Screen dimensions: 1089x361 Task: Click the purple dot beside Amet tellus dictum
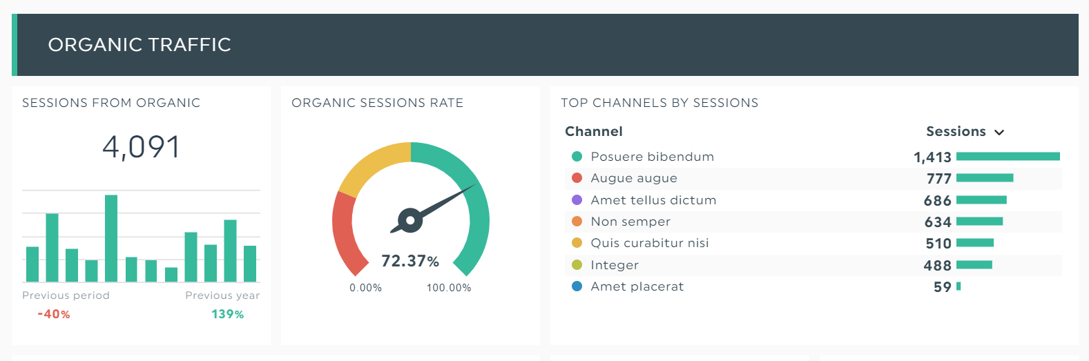click(577, 200)
